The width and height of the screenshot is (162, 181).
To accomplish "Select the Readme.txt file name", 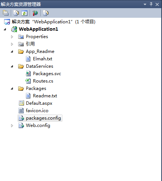I will pyautogui.click(x=45, y=96).
